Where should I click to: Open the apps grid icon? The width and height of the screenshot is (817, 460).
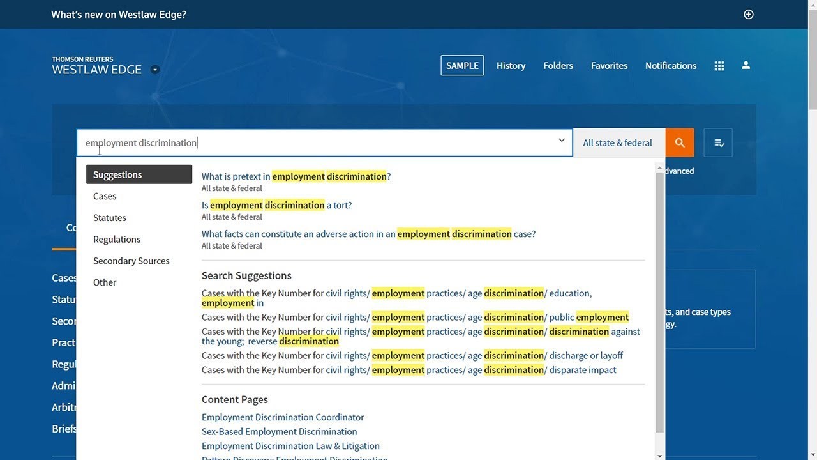[x=719, y=66]
